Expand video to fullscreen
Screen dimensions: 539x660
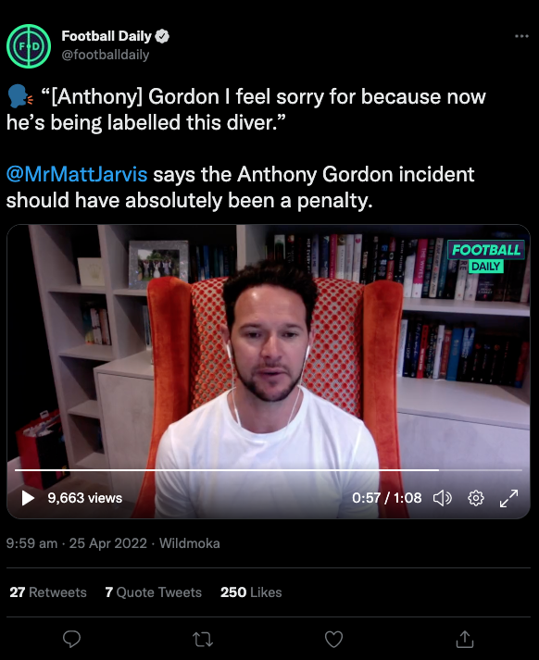tap(508, 498)
